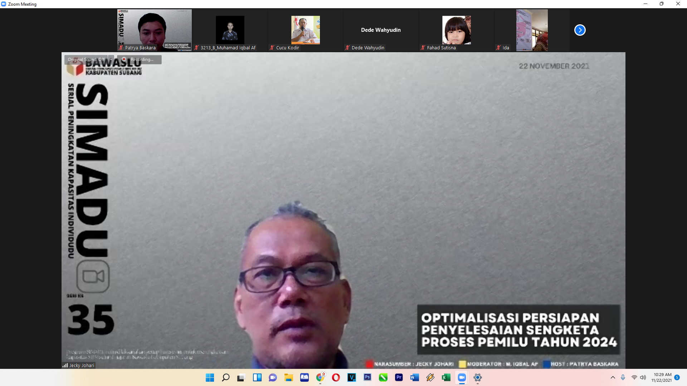Viewport: 687px width, 386px height.
Task: Open Excel from taskbar
Action: point(446,377)
